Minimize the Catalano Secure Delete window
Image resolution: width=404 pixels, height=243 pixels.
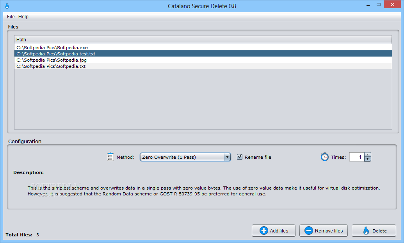coord(368,5)
